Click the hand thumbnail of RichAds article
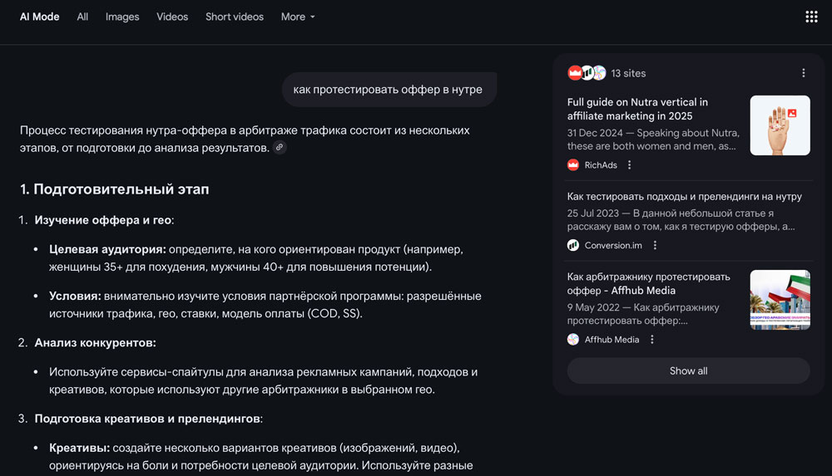 point(780,125)
